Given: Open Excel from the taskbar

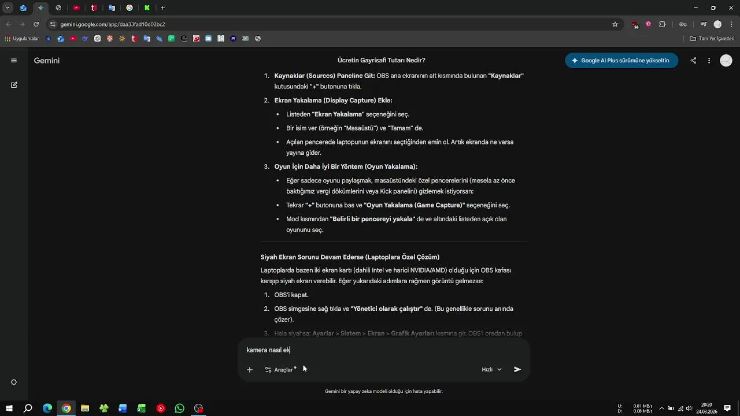Looking at the screenshot, I should pyautogui.click(x=142, y=408).
